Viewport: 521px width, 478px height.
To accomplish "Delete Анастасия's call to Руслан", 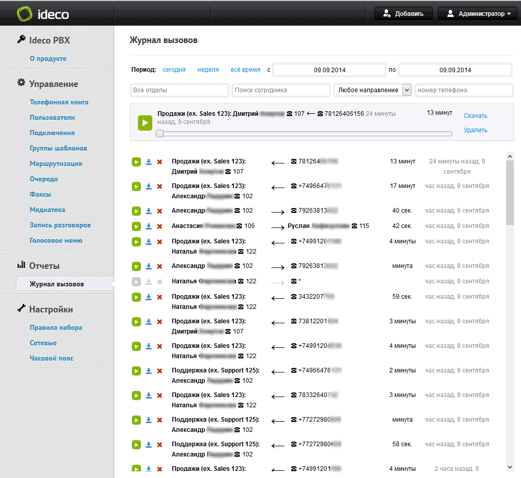I will point(159,226).
